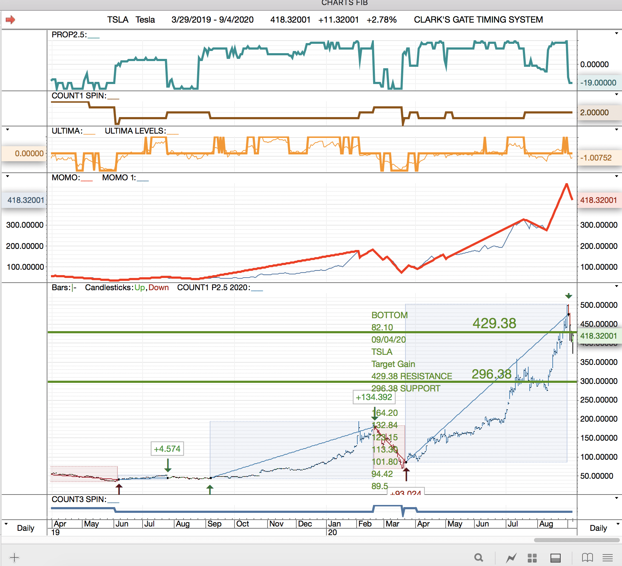The image size is (622, 566).
Task: Click the ULTIMA LEVELS orange line swatch
Action: (x=173, y=134)
